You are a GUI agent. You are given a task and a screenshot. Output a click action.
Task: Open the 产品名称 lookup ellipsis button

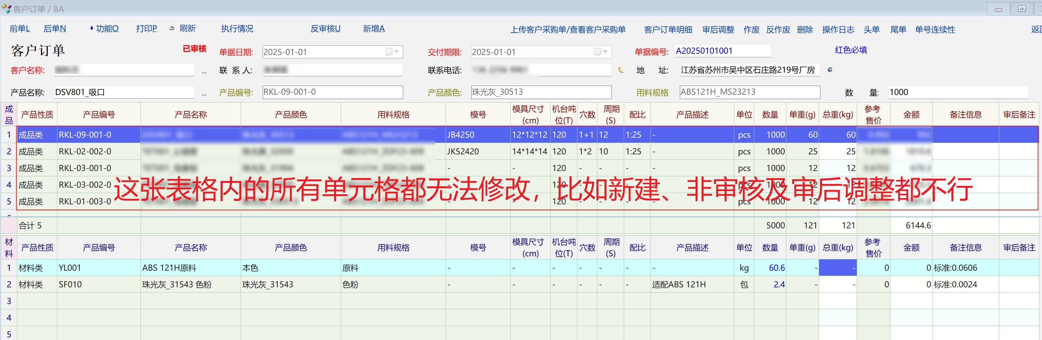pyautogui.click(x=204, y=94)
